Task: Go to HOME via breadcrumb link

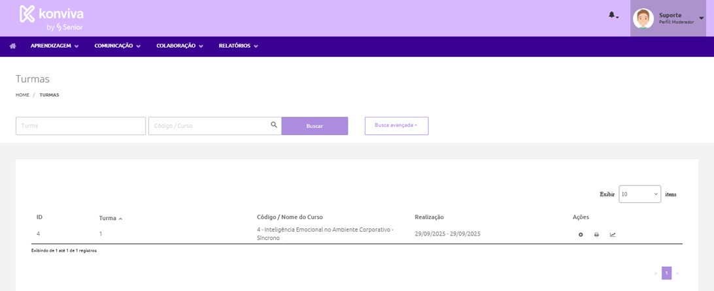Action: pos(22,95)
